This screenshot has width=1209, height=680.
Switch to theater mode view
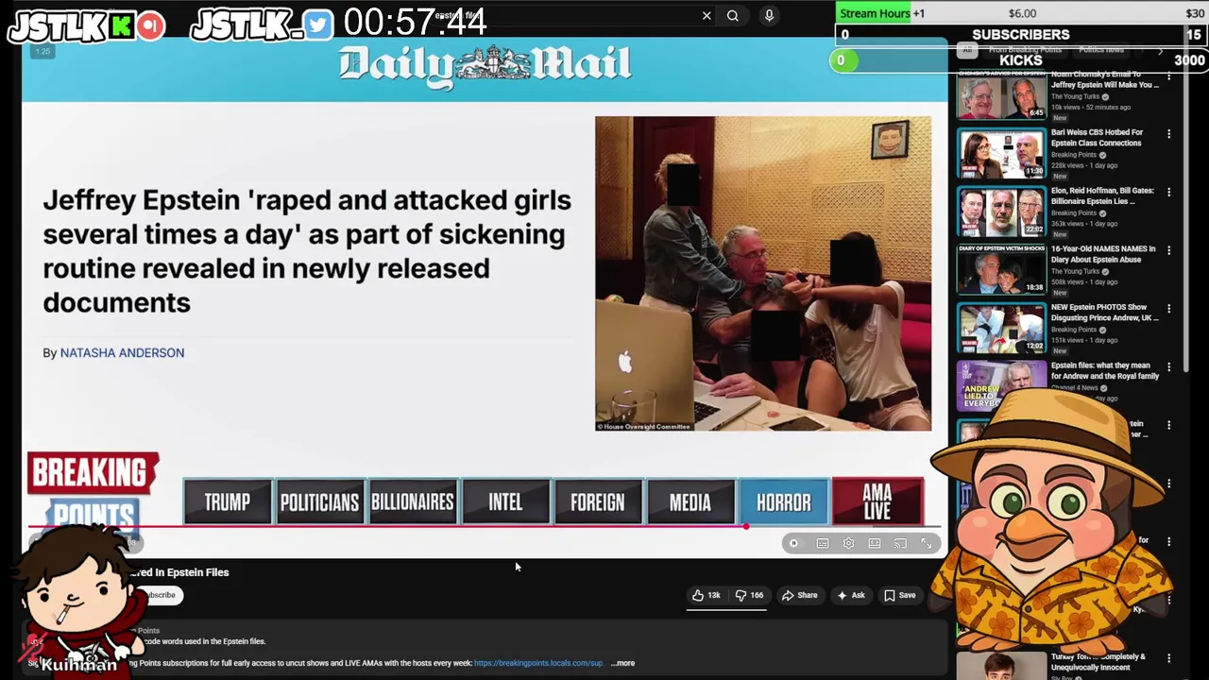click(x=875, y=543)
